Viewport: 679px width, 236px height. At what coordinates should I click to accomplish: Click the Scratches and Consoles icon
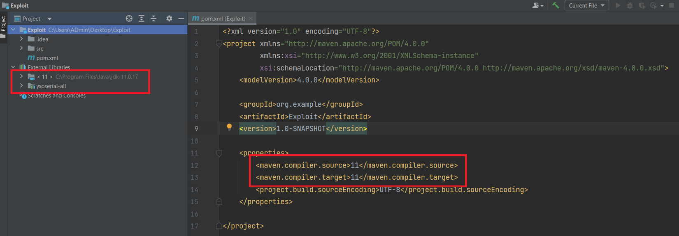point(23,96)
